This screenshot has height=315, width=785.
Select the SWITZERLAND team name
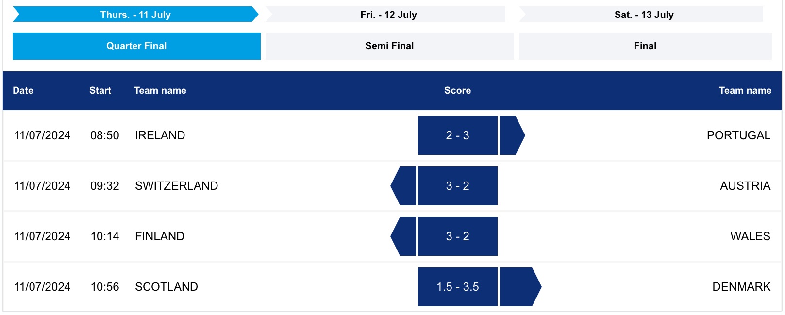click(176, 186)
